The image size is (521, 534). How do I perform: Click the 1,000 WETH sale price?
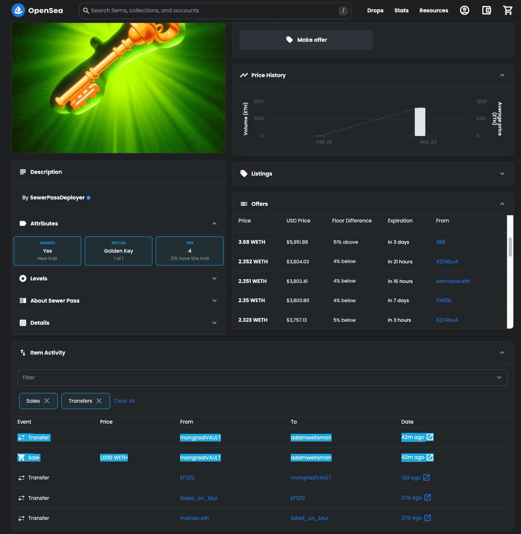coord(114,457)
